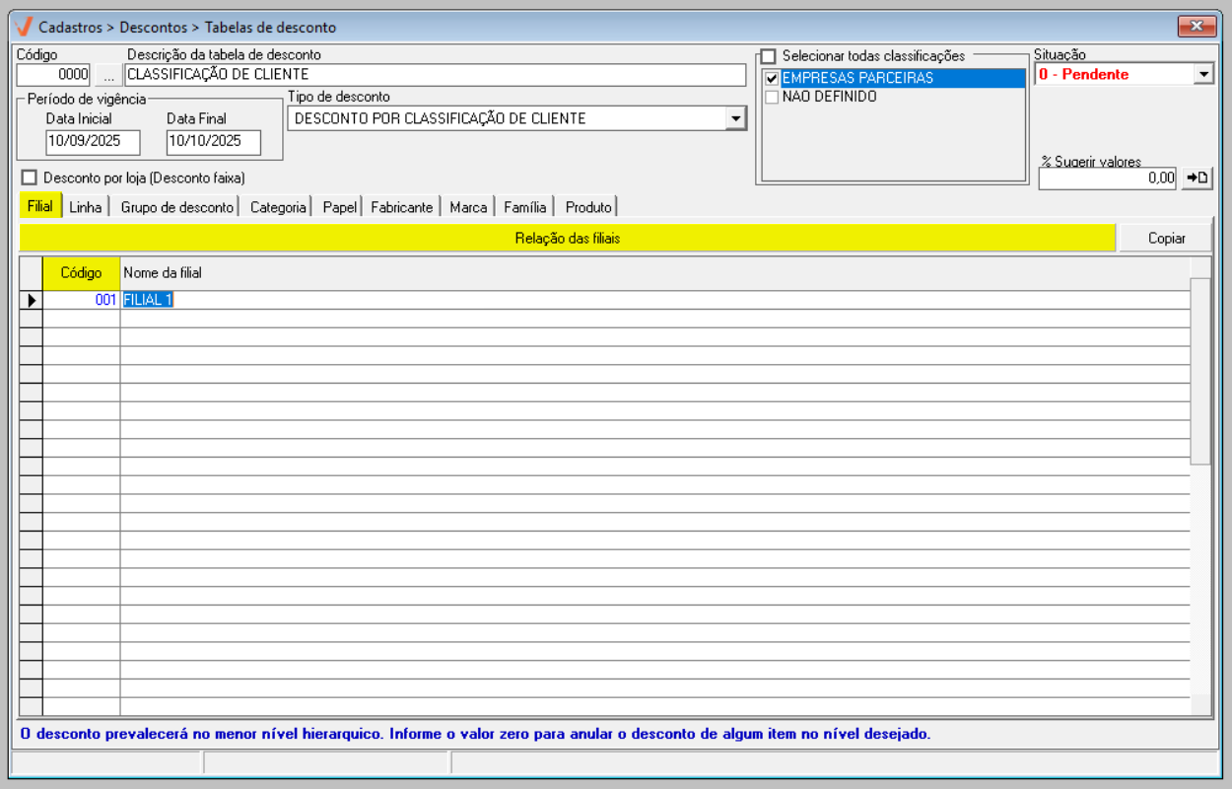Switch to the Fabricante tab
Viewport: 1232px width, 789px height.
401,207
